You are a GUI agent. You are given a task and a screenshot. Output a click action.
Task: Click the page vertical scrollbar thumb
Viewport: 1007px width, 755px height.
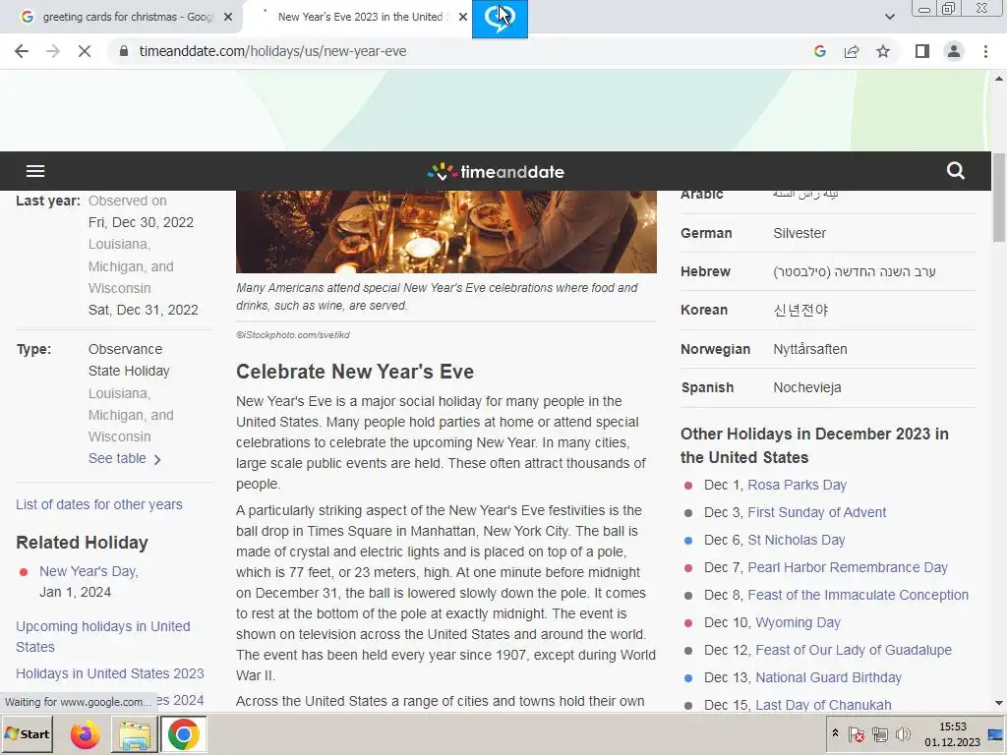[x=999, y=198]
